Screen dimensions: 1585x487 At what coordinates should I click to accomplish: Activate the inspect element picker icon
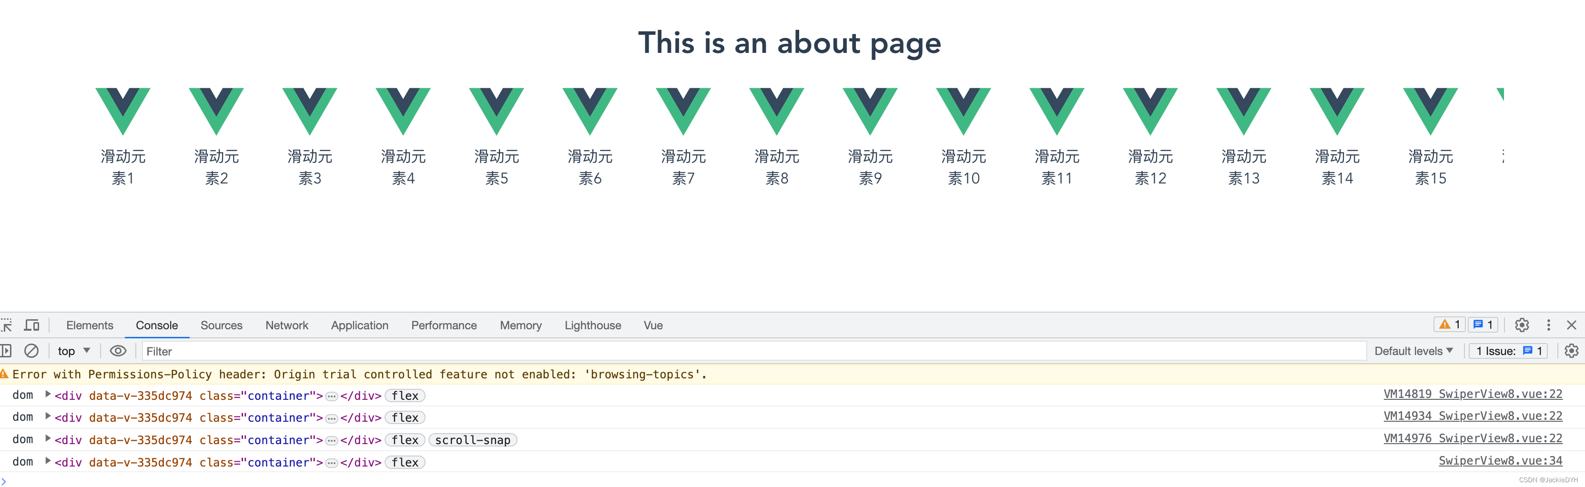click(7, 325)
